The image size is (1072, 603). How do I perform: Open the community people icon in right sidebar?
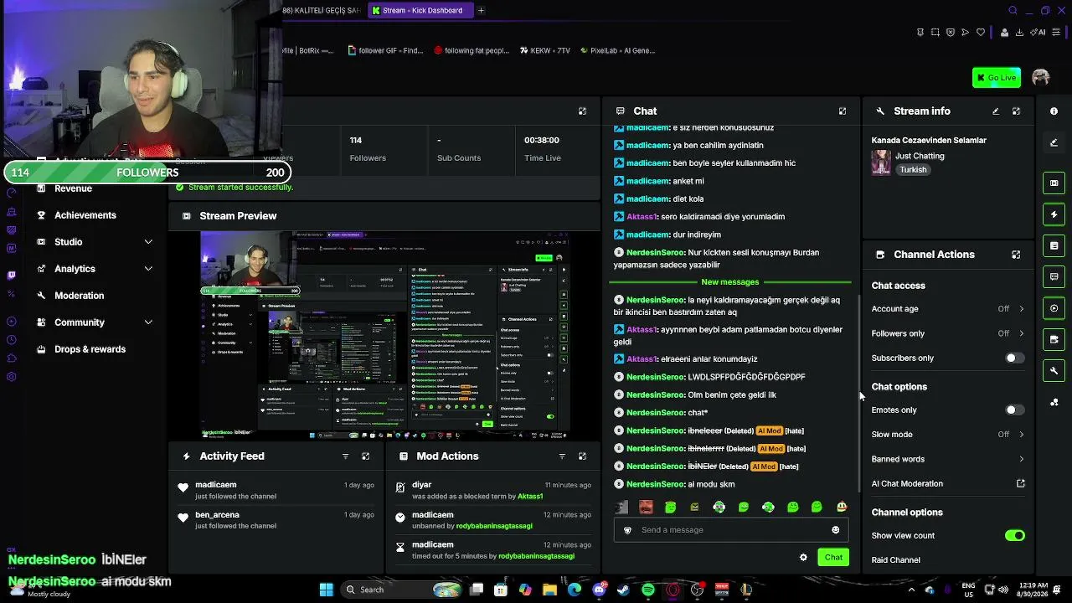(x=1054, y=402)
